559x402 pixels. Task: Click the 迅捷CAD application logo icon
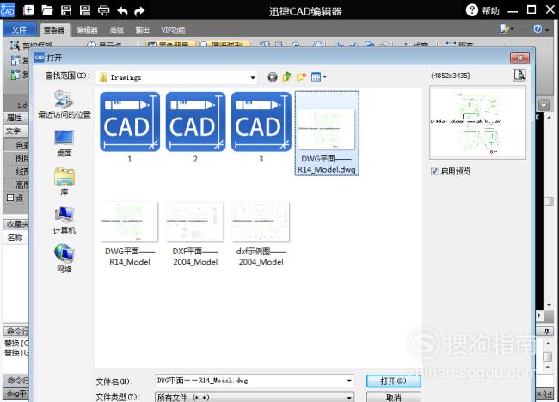coord(7,9)
